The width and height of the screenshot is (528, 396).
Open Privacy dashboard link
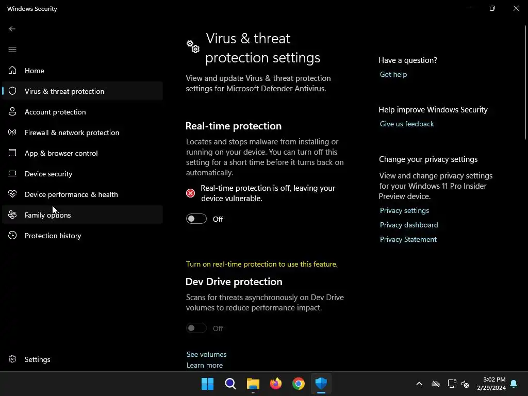(409, 225)
